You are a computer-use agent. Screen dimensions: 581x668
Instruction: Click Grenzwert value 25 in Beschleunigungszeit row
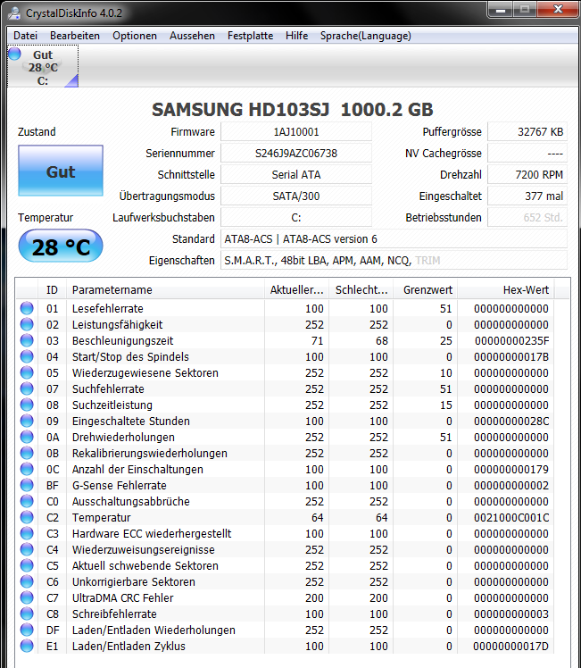tap(445, 341)
